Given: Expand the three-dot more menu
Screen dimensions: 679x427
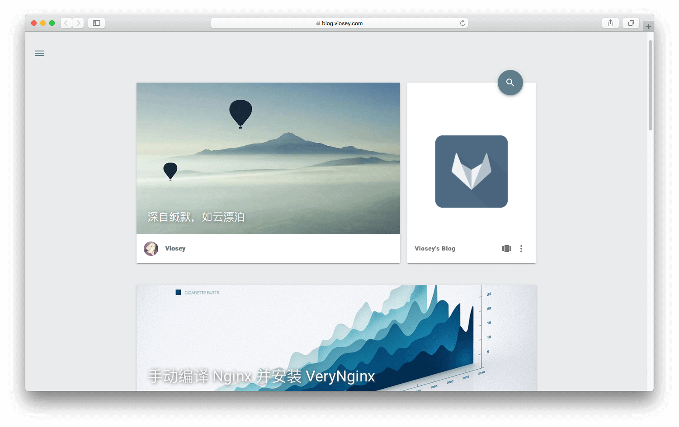Looking at the screenshot, I should tap(521, 249).
